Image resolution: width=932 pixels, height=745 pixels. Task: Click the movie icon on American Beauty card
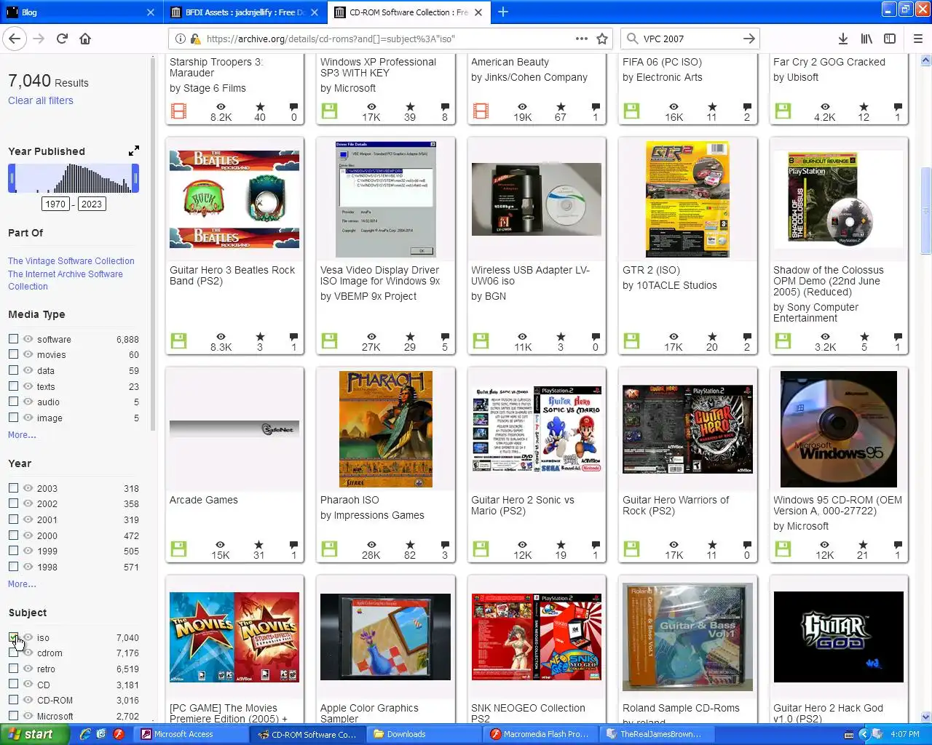point(481,111)
